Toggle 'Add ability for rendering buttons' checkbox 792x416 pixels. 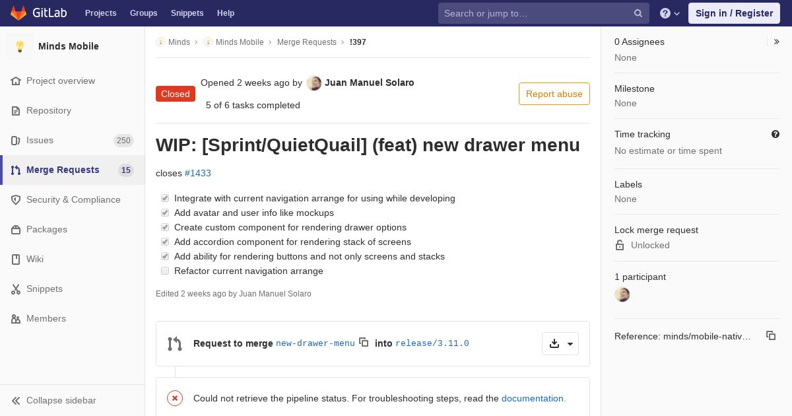click(165, 256)
